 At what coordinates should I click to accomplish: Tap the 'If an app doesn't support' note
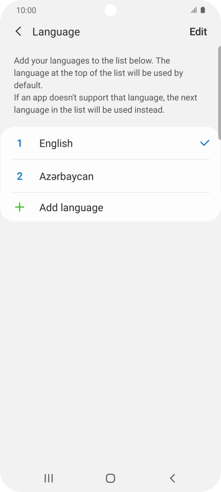(x=105, y=104)
